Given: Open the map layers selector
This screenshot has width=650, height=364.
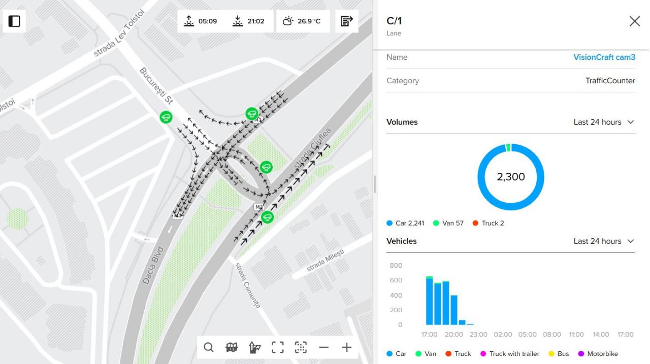Looking at the screenshot, I should [231, 347].
